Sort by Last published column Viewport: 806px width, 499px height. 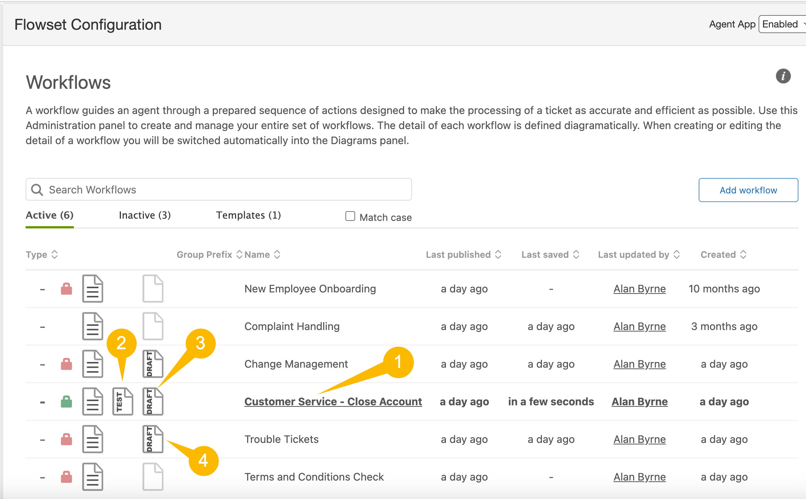tap(464, 254)
